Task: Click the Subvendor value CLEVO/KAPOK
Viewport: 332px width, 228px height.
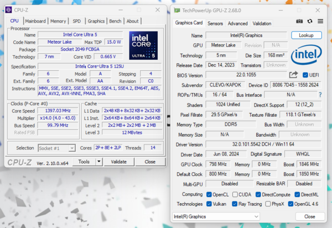Action: click(x=225, y=85)
